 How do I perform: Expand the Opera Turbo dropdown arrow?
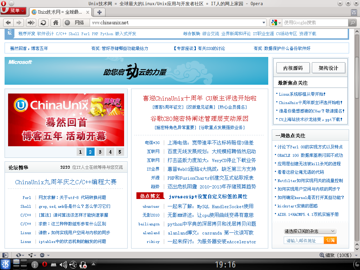48,255
